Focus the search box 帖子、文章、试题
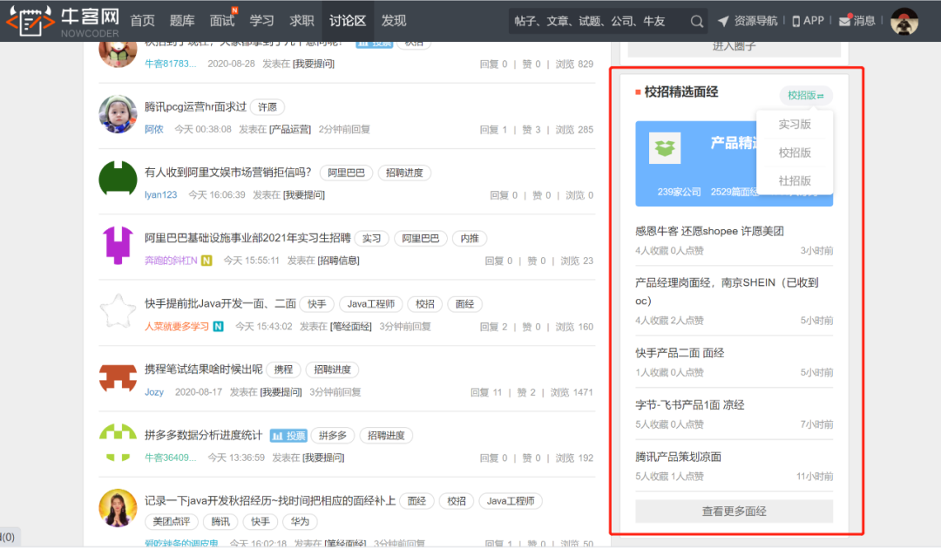The image size is (941, 549). 597,21
